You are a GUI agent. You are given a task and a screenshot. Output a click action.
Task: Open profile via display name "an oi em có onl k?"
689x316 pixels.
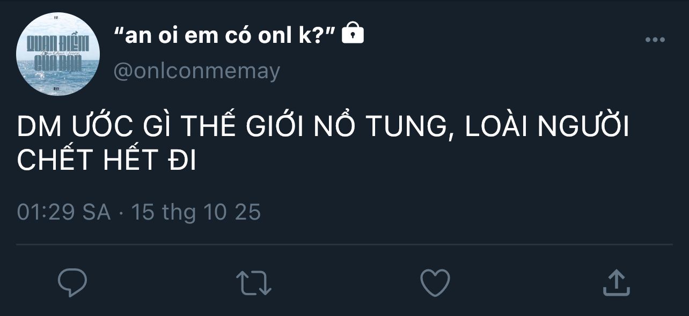(x=225, y=35)
